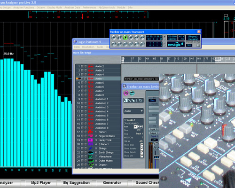This screenshot has width=235, height=188.
Task: Select the MIDI Thru tool in Environment toolbox
Action: point(141,100)
